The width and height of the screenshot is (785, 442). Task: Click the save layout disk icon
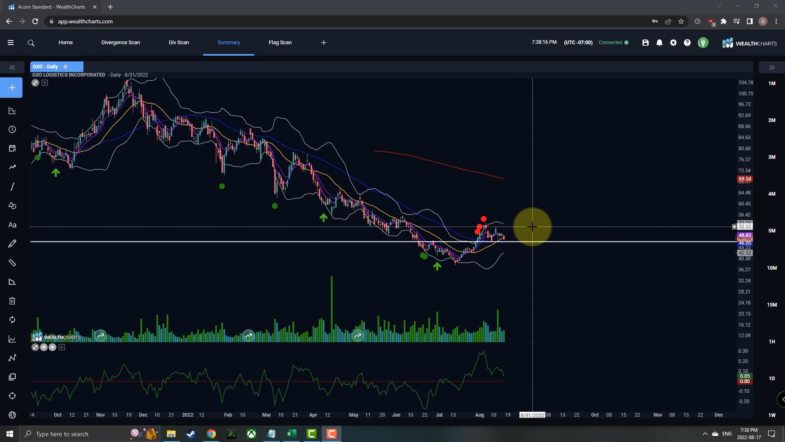[646, 43]
